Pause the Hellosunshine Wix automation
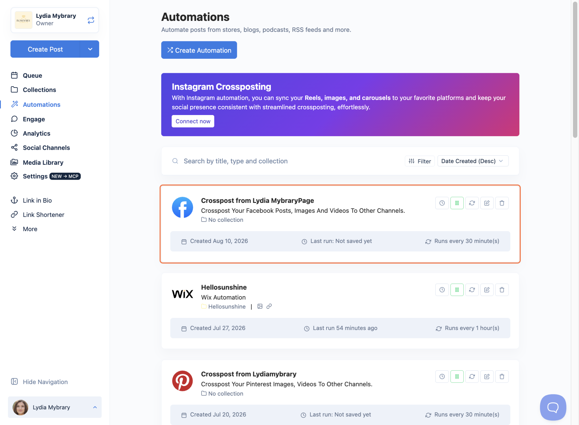Screen dimensions: 579x425 (457, 290)
